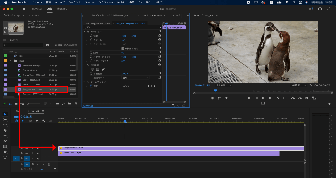
Task: Open the search in the Project panel footer
Action: (x=64, y=104)
